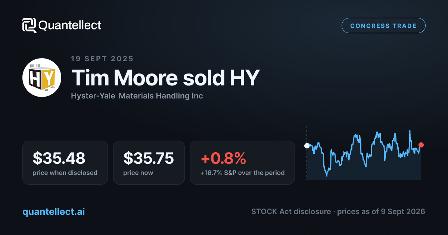The height and width of the screenshot is (235, 448).
Task: Click the 19 Sept 2025 date label
Action: pyautogui.click(x=102, y=59)
